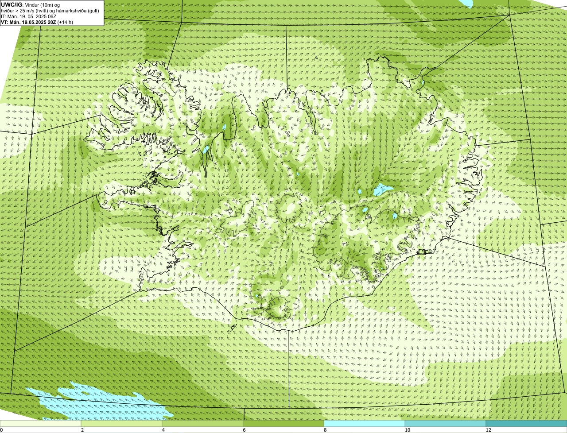The image size is (567, 433).
Task: Select the 4–6 green colour bar segment
Action: click(203, 423)
